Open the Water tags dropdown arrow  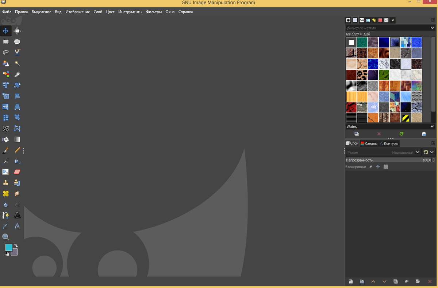(433, 126)
